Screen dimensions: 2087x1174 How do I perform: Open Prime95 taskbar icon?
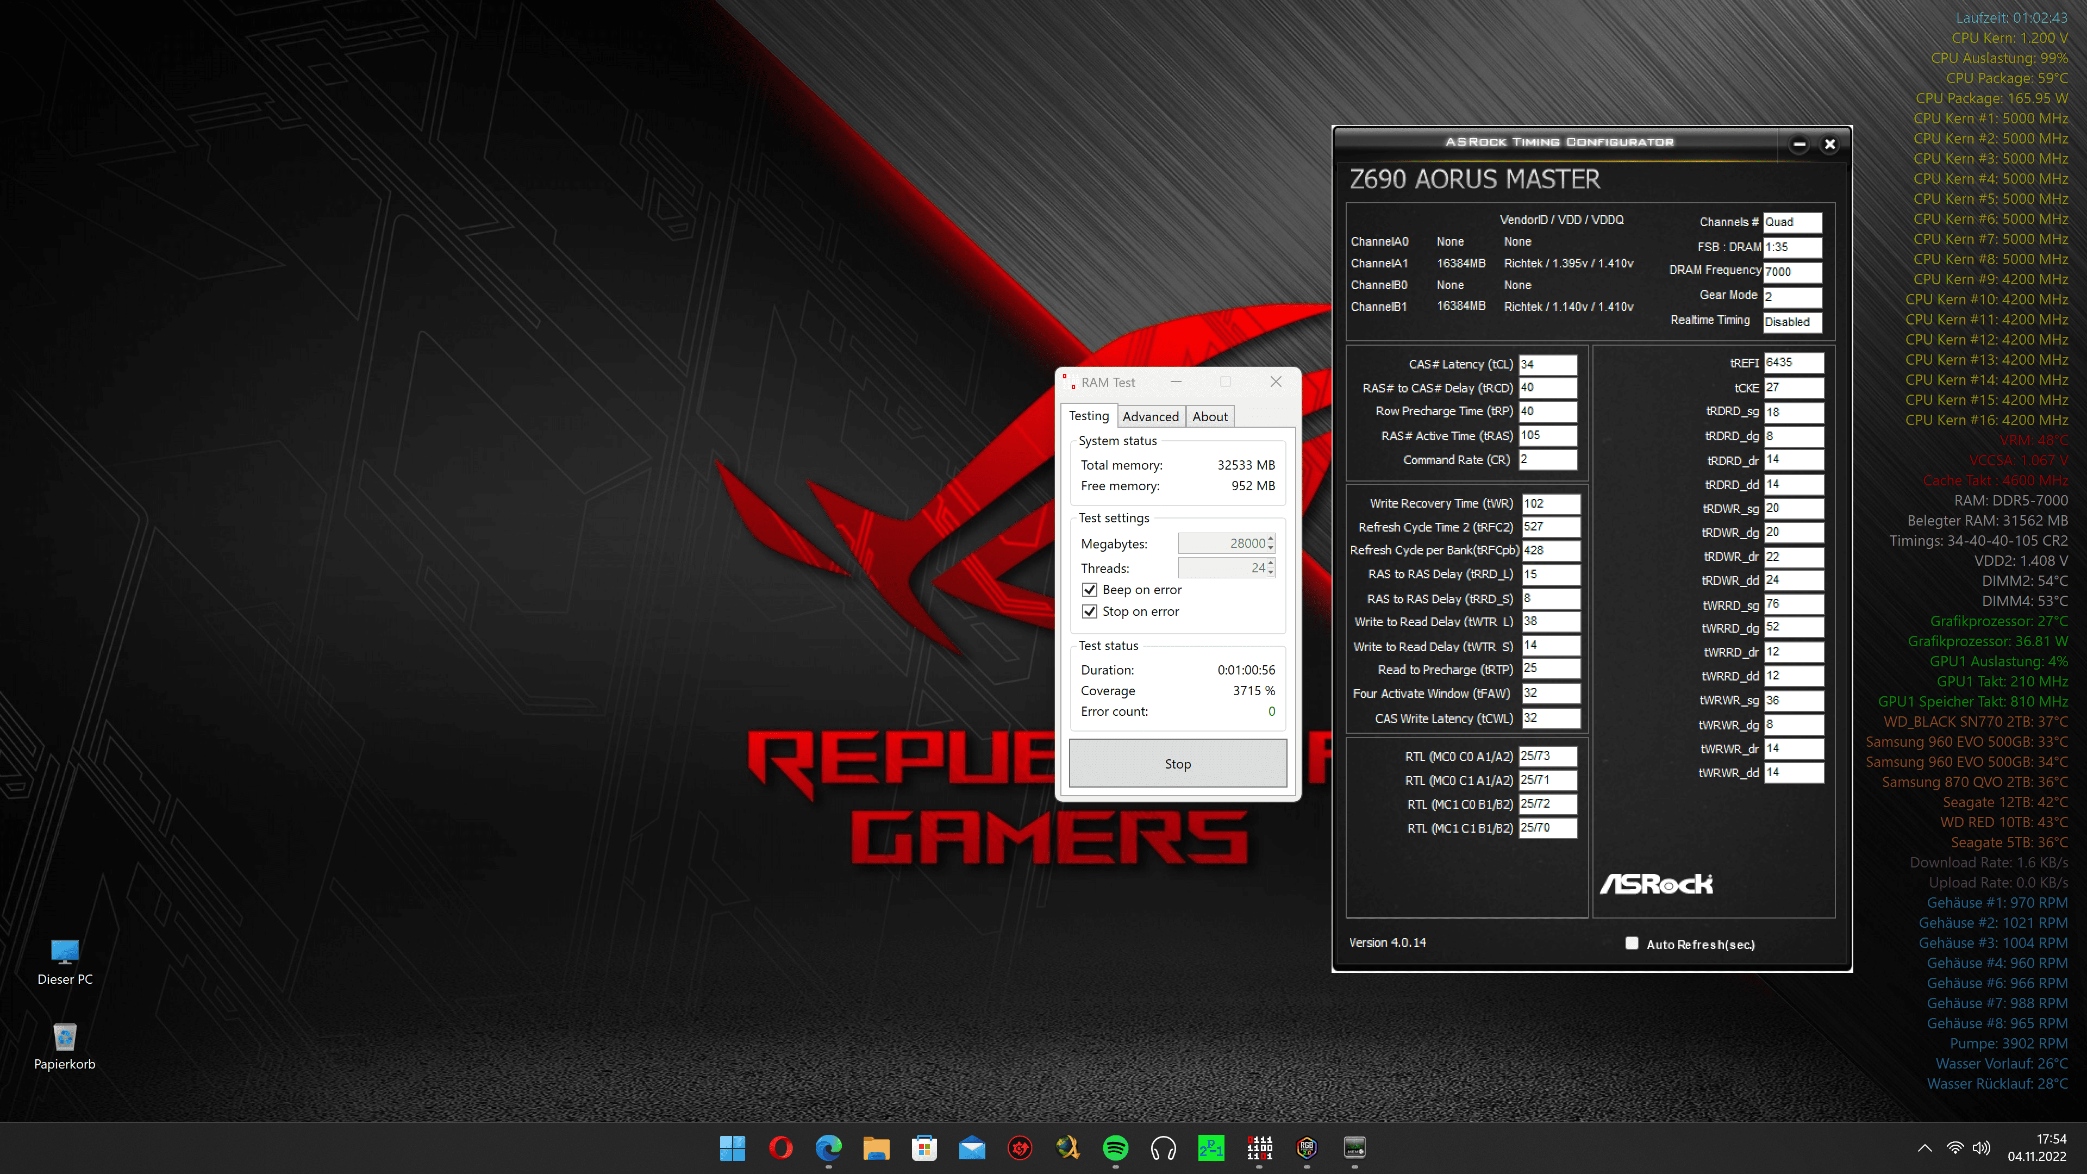click(1210, 1147)
